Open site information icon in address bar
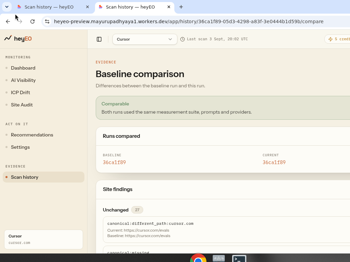This screenshot has height=262, width=350. [47, 21]
